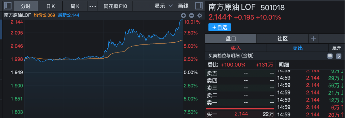Click the 买入 buy button
Image resolution: width=345 pixels, height=118 pixels.
(x=236, y=48)
